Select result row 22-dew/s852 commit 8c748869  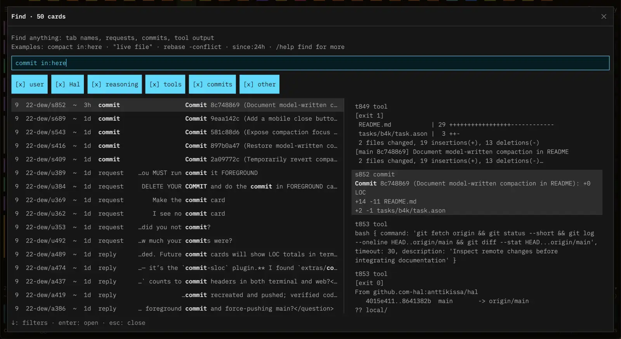click(x=177, y=105)
